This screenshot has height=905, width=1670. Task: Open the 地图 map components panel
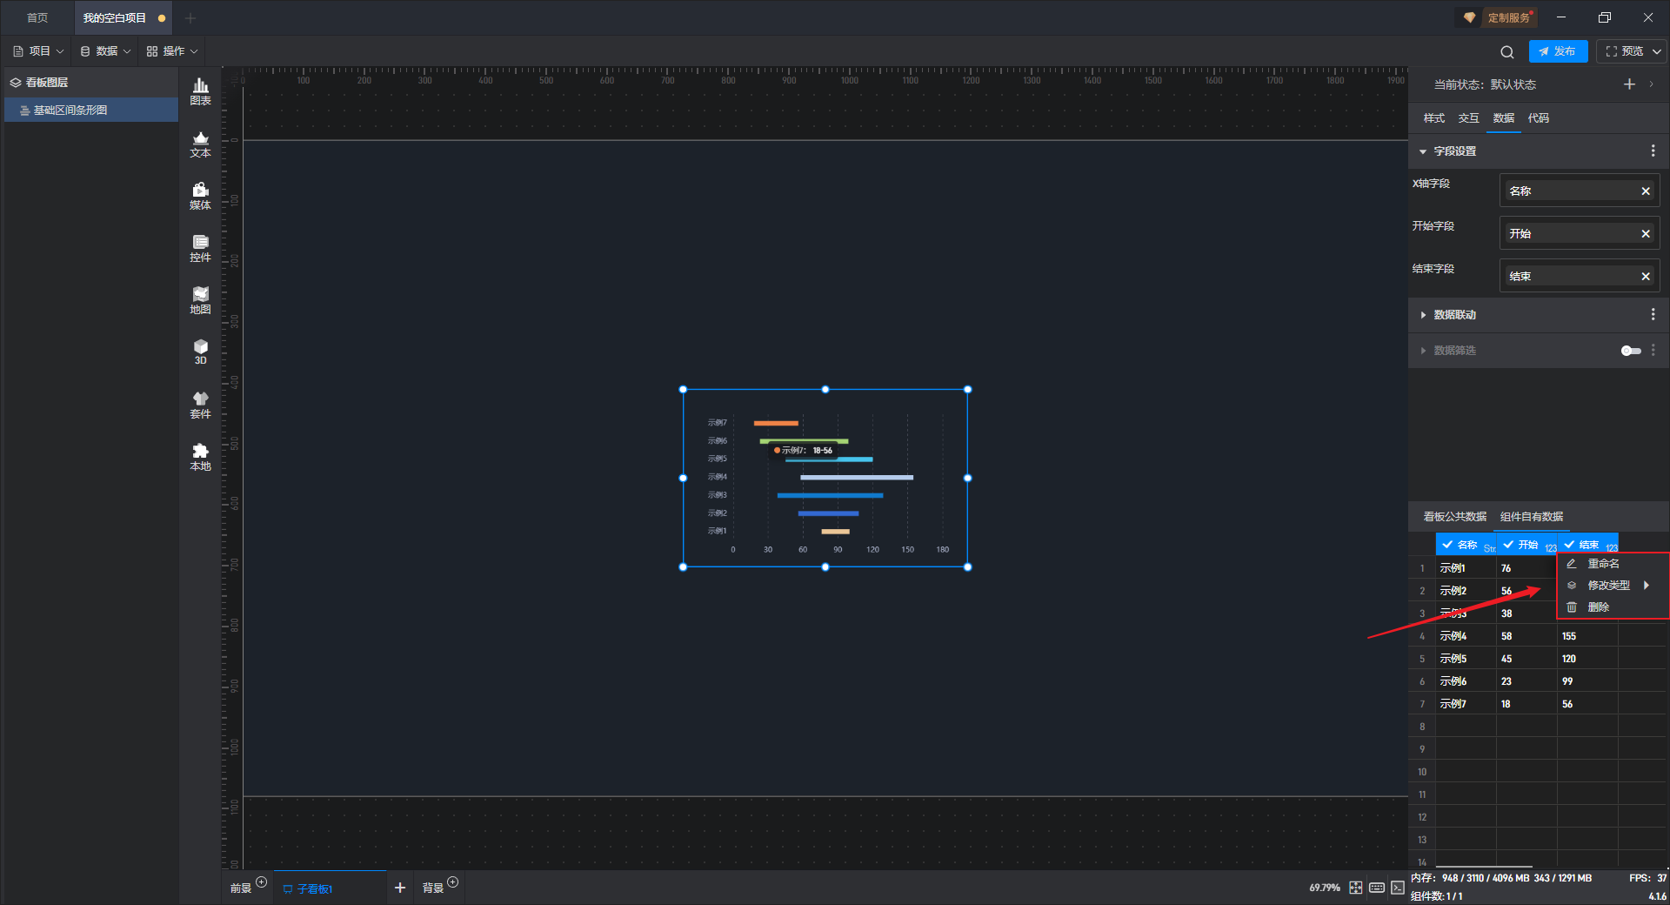point(200,300)
